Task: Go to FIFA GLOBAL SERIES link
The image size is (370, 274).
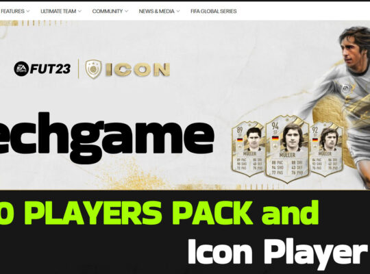Action: click(214, 11)
